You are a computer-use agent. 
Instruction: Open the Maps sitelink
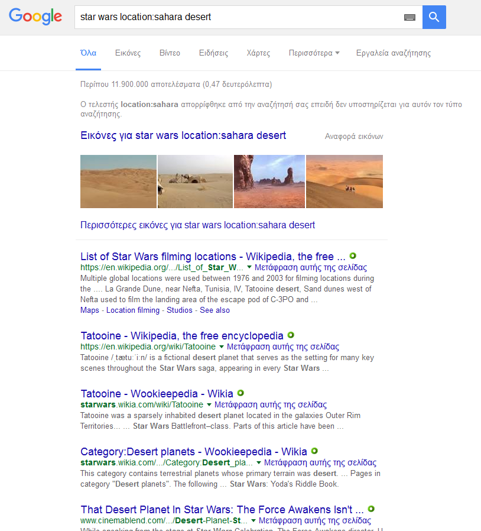[90, 310]
